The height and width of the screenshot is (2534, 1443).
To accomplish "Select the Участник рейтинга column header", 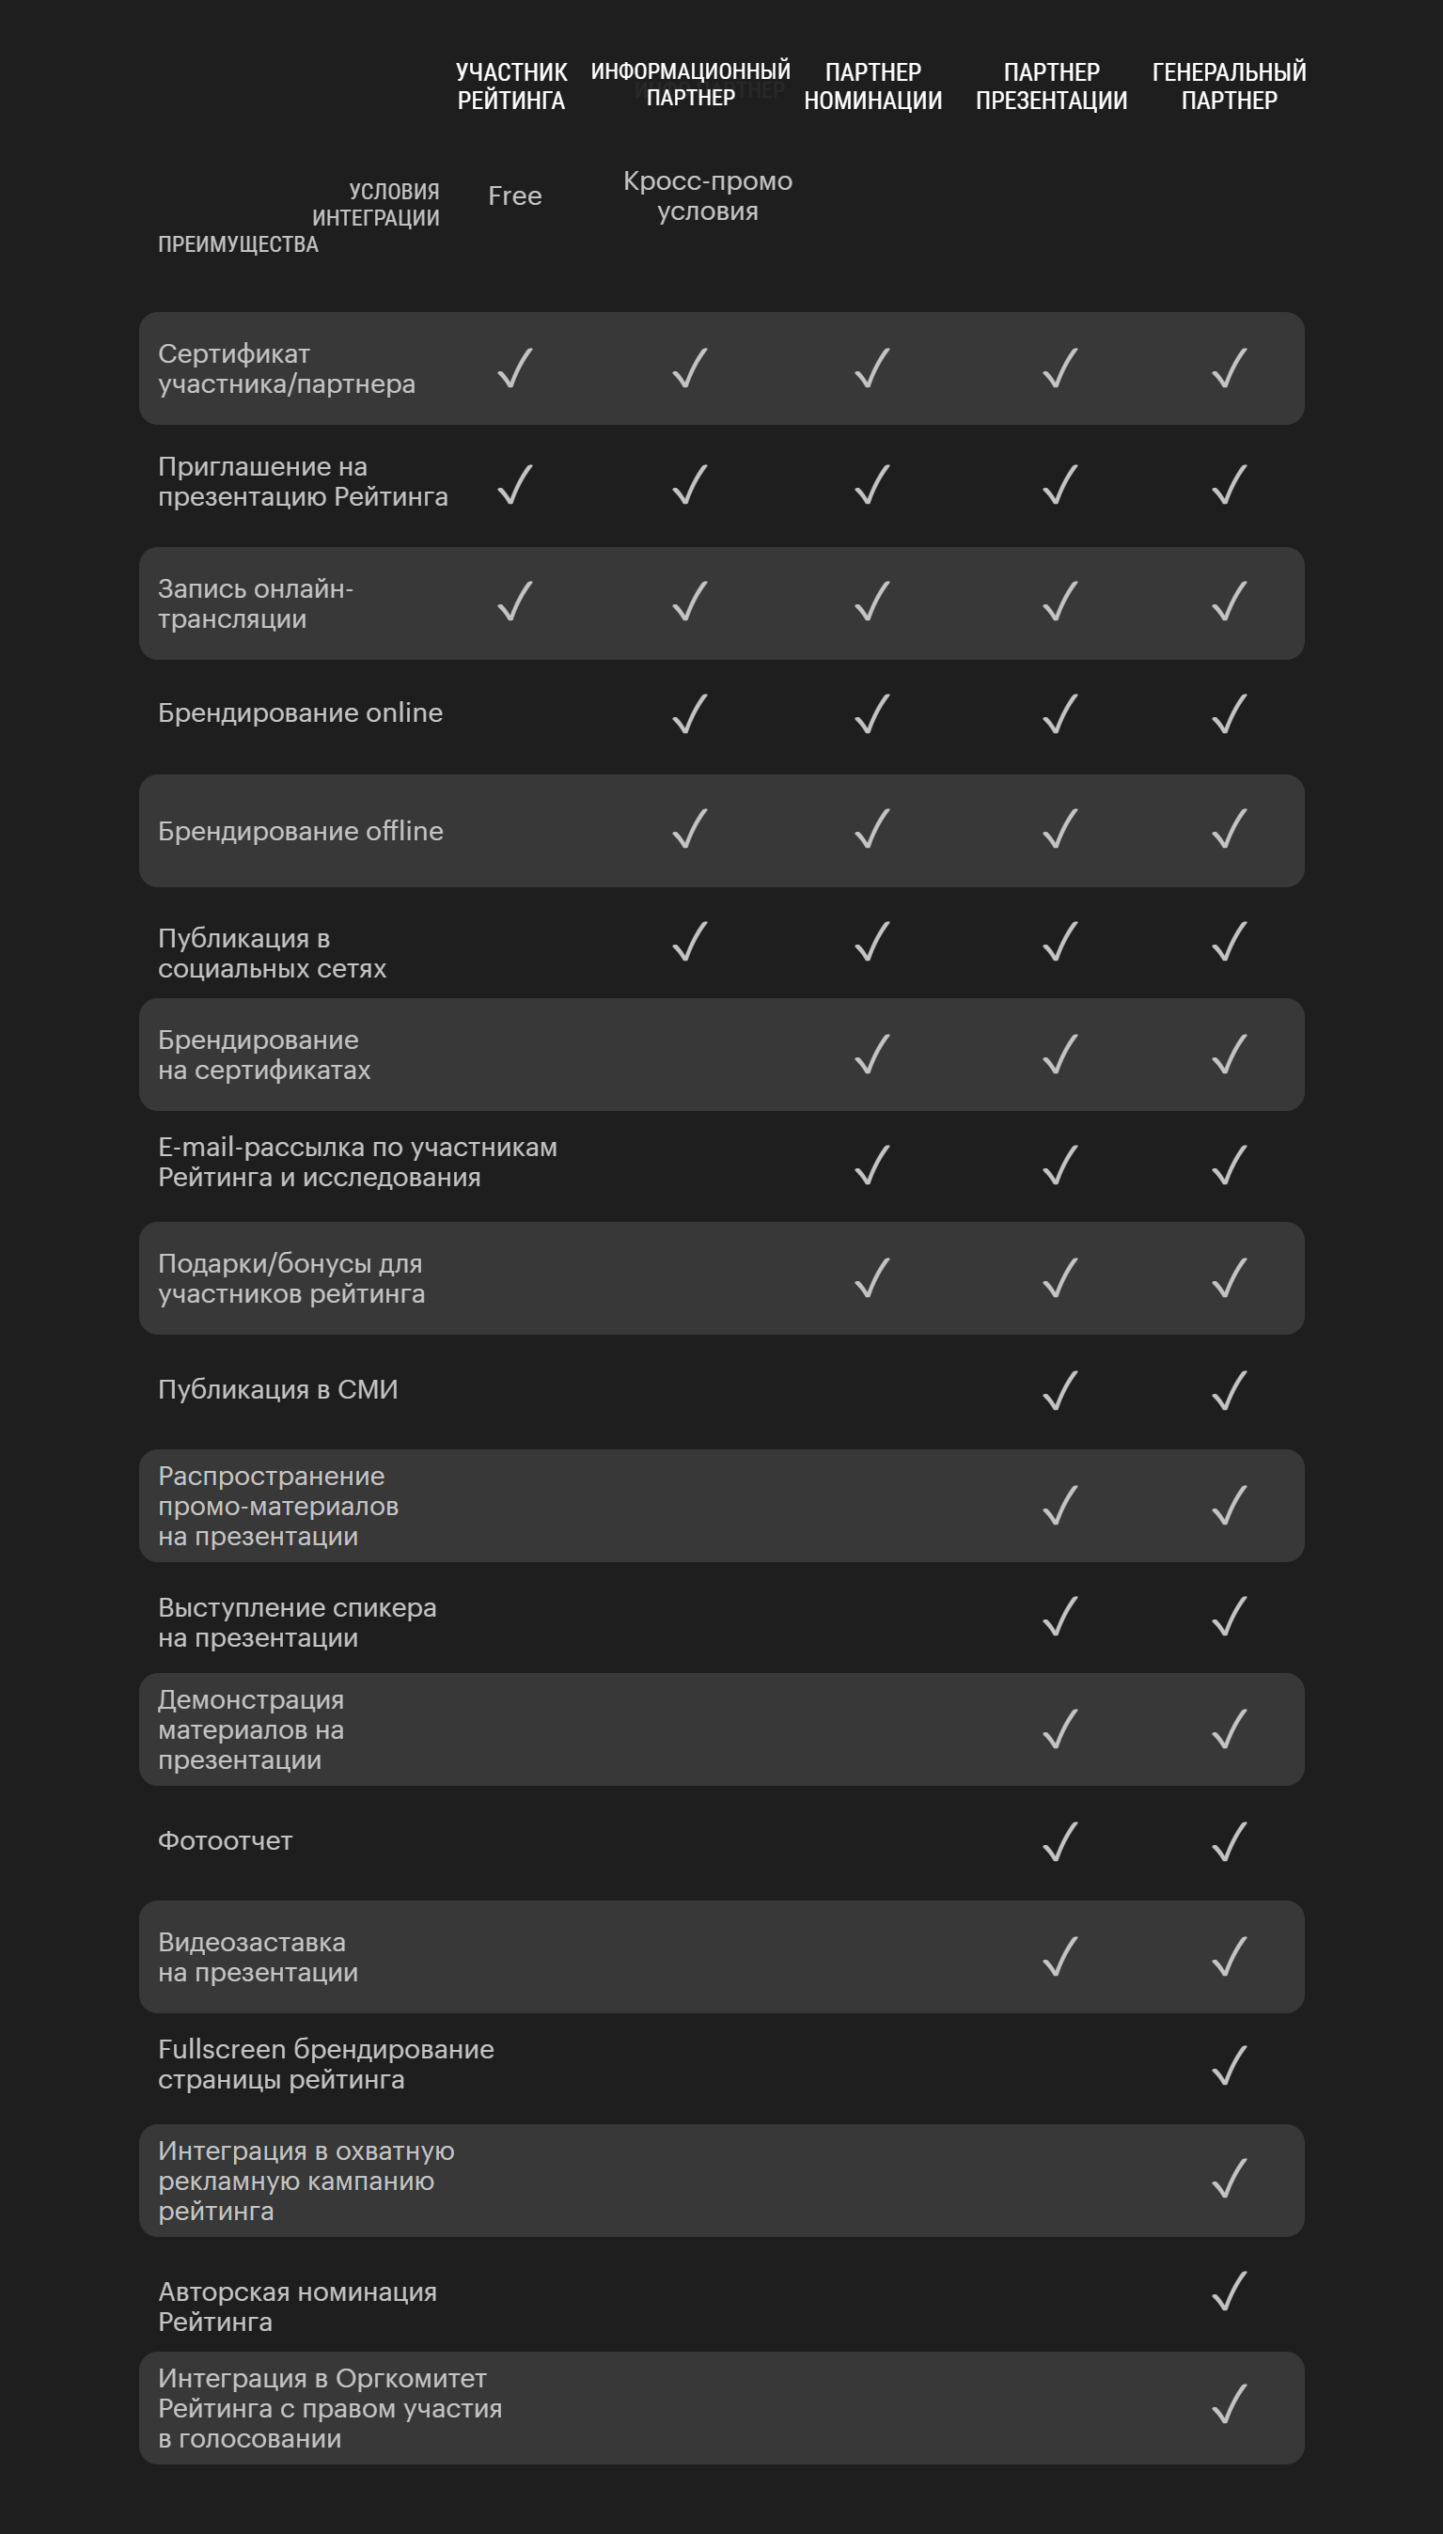I will tap(511, 86).
